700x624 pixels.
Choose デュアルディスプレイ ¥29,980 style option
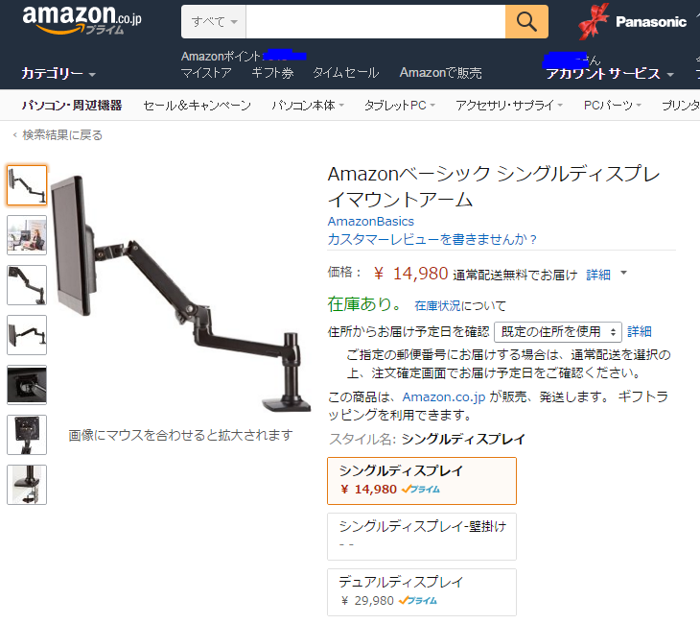pyautogui.click(x=422, y=592)
